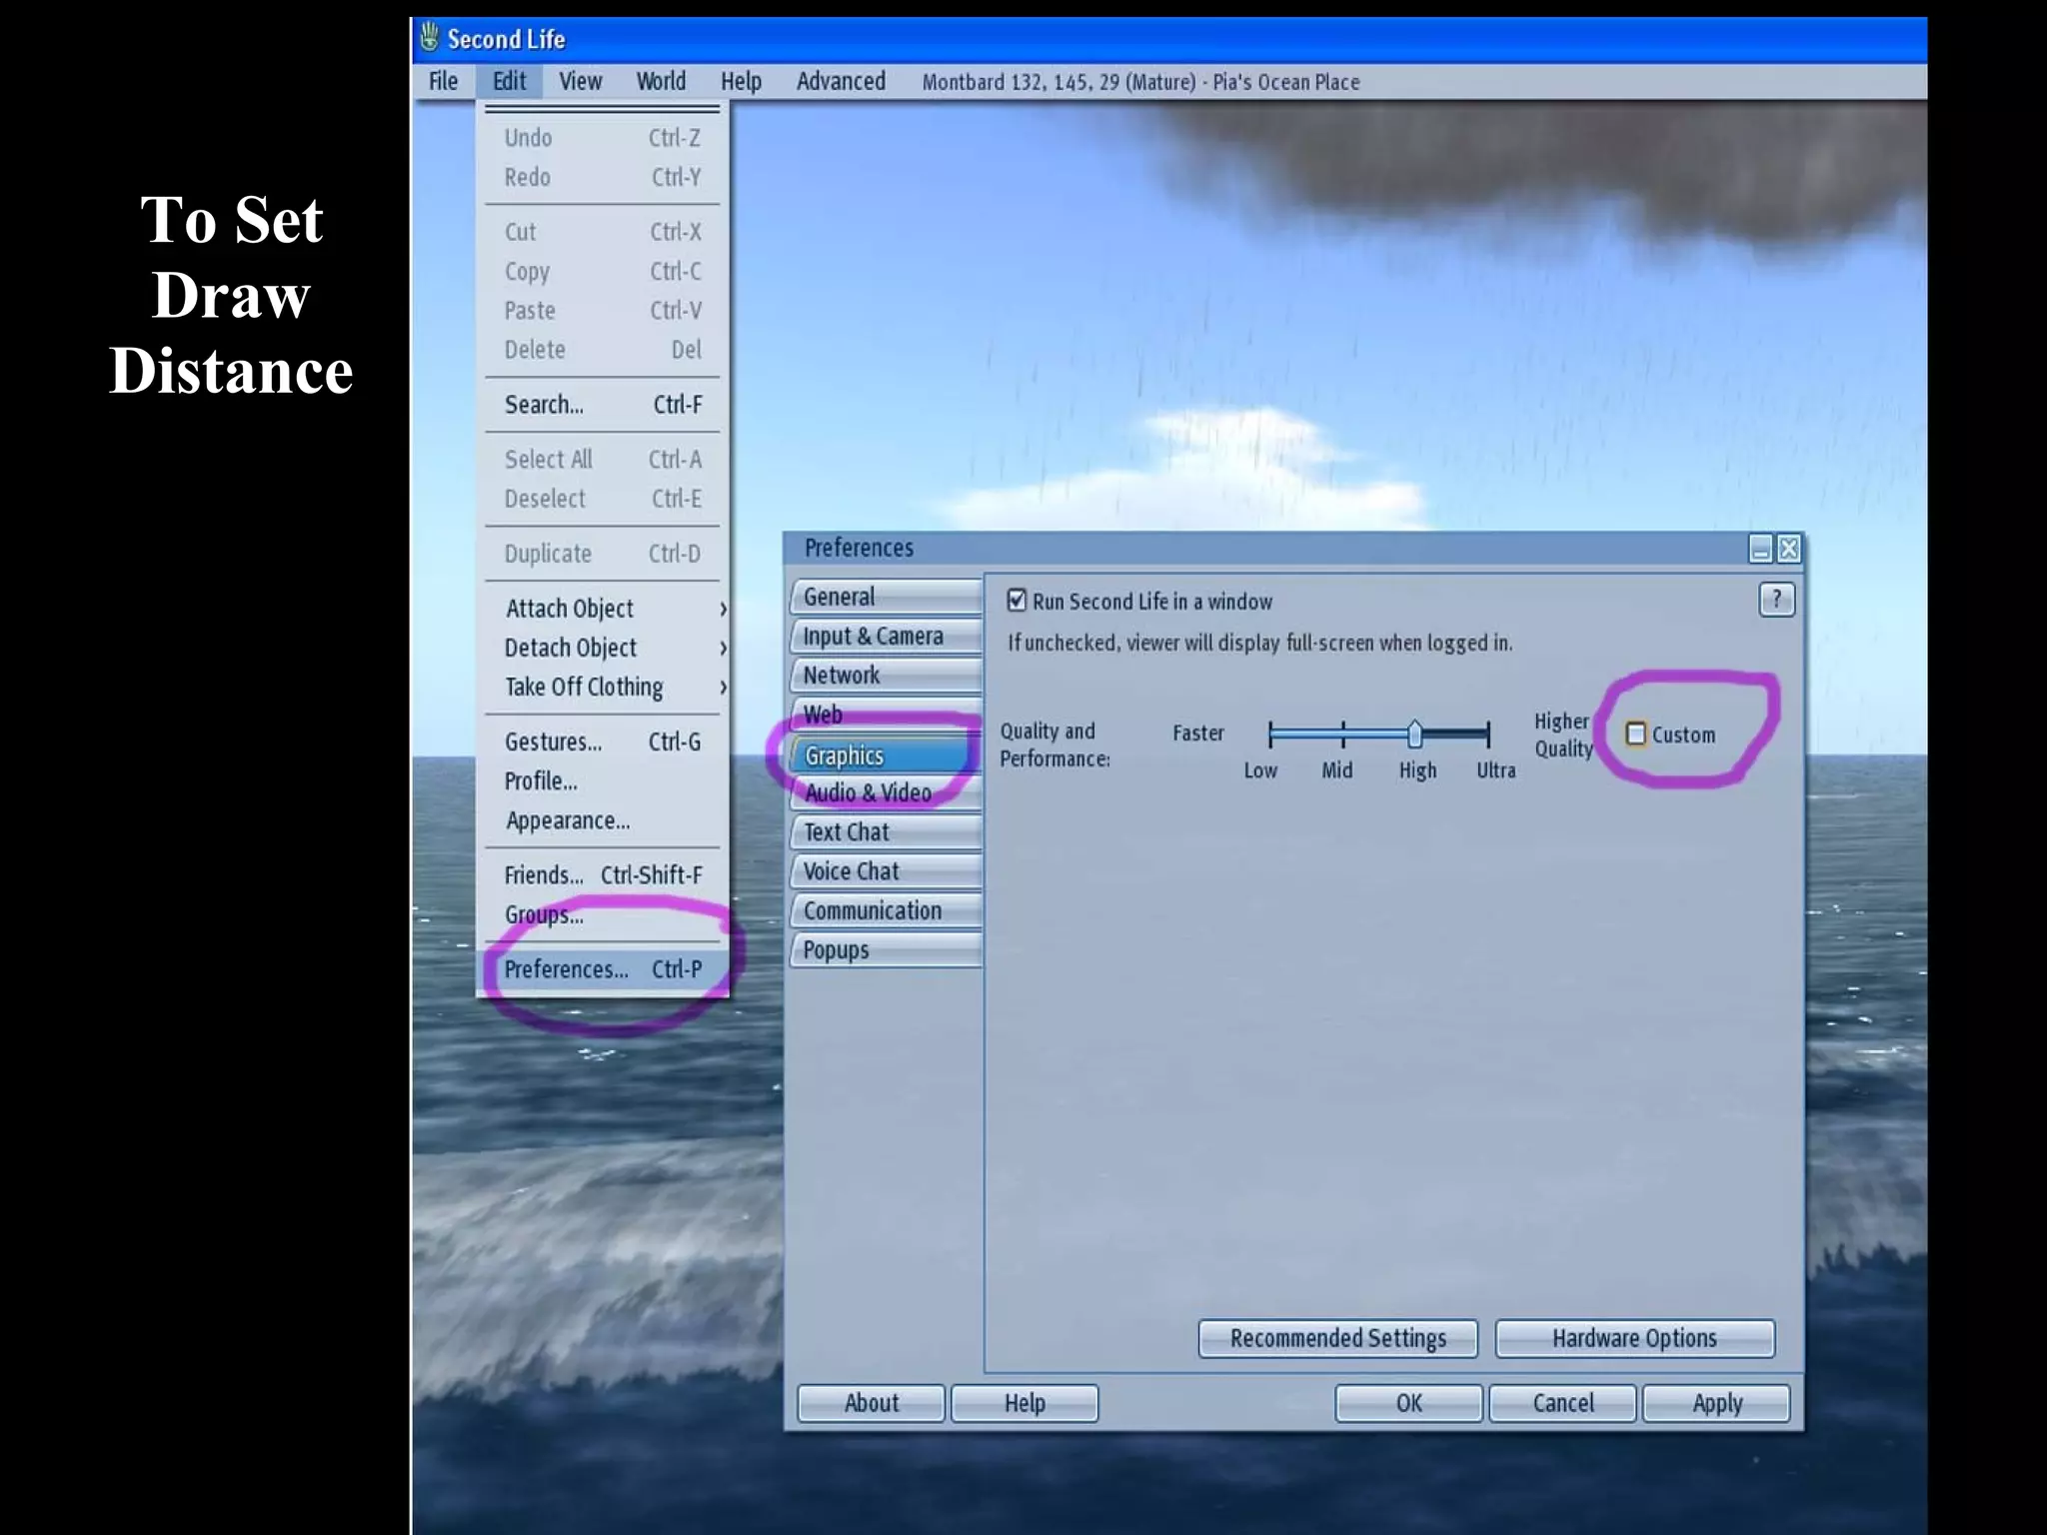Uncheck Run Second Life in a window
This screenshot has height=1535, width=2047.
[1017, 601]
